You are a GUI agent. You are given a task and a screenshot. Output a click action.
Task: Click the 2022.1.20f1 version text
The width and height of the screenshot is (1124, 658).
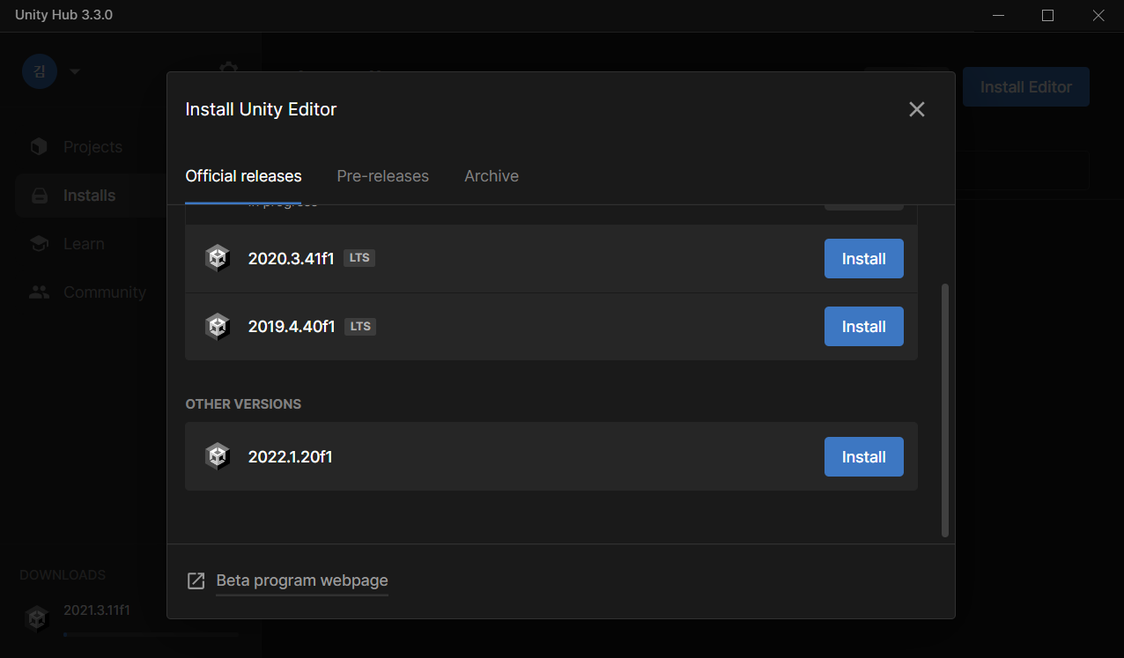click(x=290, y=456)
